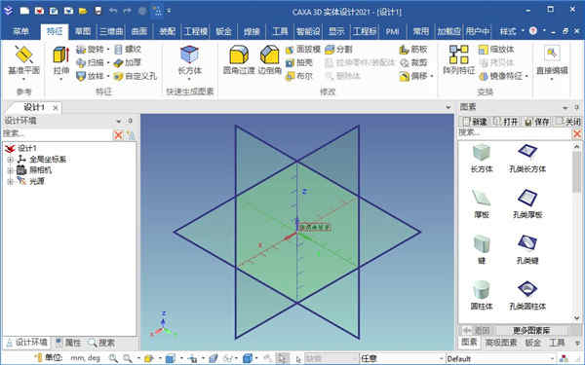Choose the 分割 split tool
585x365 pixels.
tap(338, 50)
